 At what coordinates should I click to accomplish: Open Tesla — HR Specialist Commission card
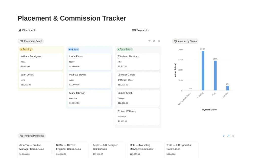pos(182,150)
